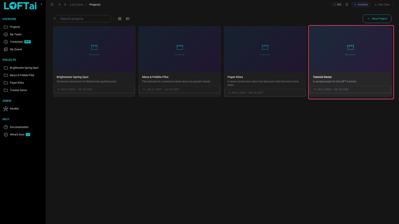Switch to list view layout
Image resolution: width=399 pixels, height=224 pixels.
[127, 19]
